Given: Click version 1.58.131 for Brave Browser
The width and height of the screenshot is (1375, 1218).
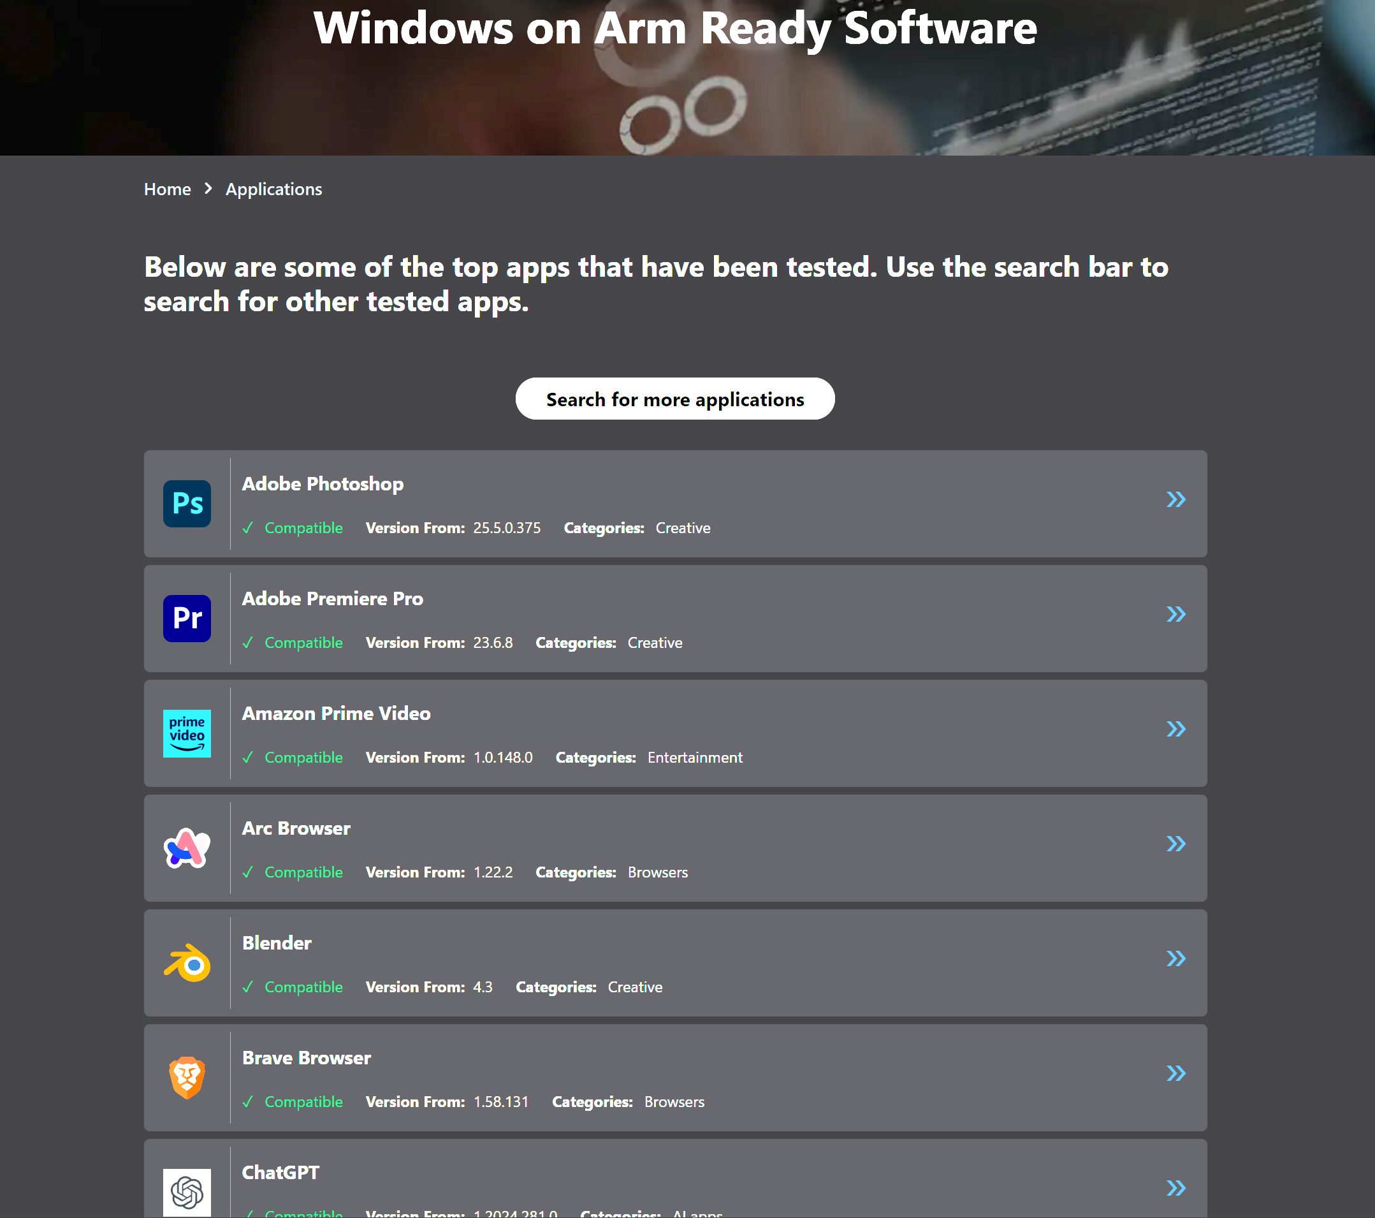Looking at the screenshot, I should click(500, 1102).
